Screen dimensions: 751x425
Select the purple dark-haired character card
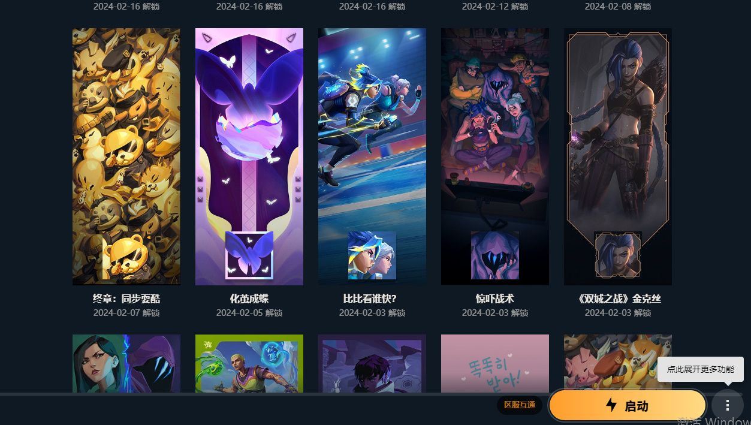point(372,363)
